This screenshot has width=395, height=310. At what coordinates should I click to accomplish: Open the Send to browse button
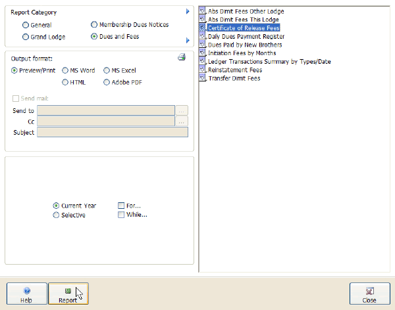click(182, 111)
